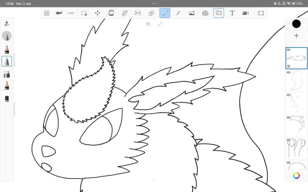Screen dimensions: 308x192
Task: Add a new layer with the plus button
Action: coord(296,35)
